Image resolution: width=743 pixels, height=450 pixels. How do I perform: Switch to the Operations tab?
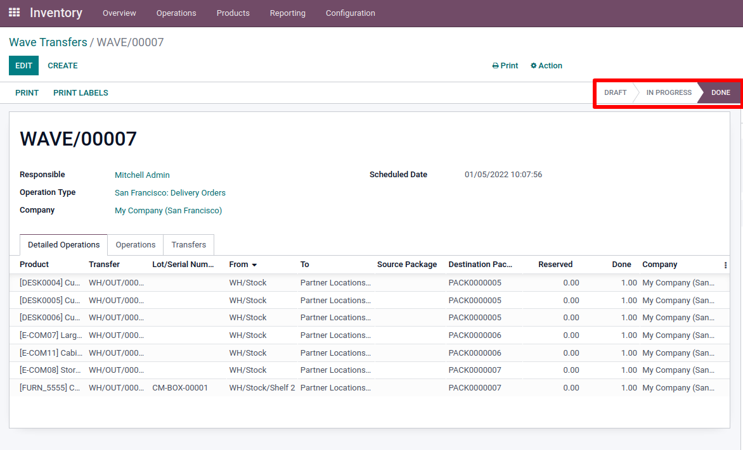[136, 245]
